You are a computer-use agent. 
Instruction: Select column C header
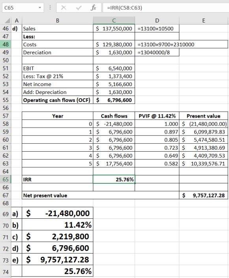click(114, 21)
